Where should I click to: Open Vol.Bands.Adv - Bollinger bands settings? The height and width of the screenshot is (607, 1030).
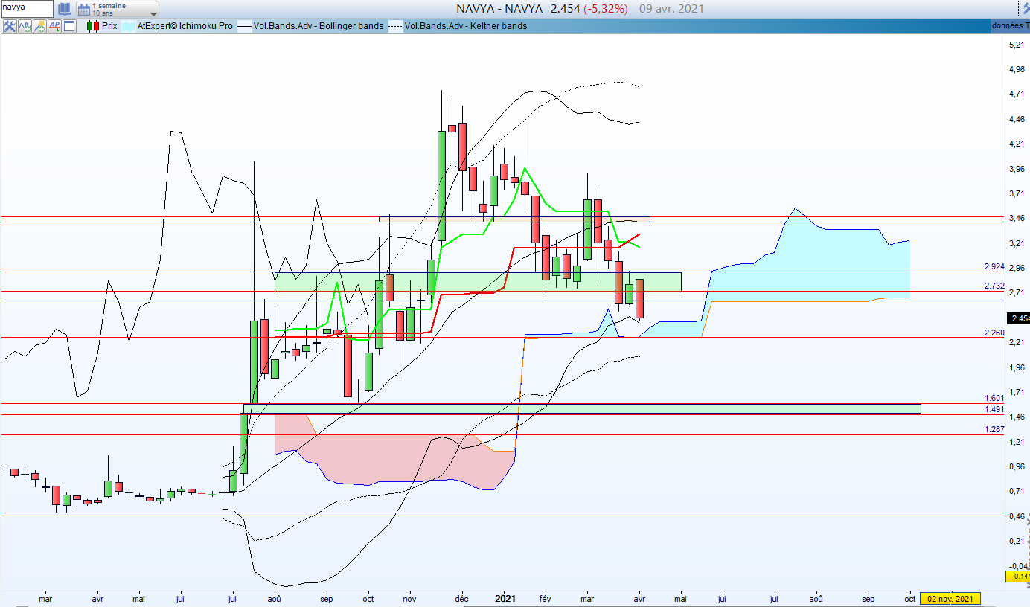319,26
